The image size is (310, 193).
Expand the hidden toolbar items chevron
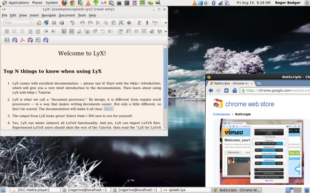(165, 22)
